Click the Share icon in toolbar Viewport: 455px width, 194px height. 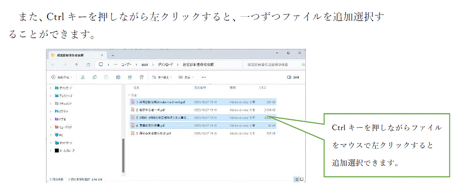coord(130,78)
